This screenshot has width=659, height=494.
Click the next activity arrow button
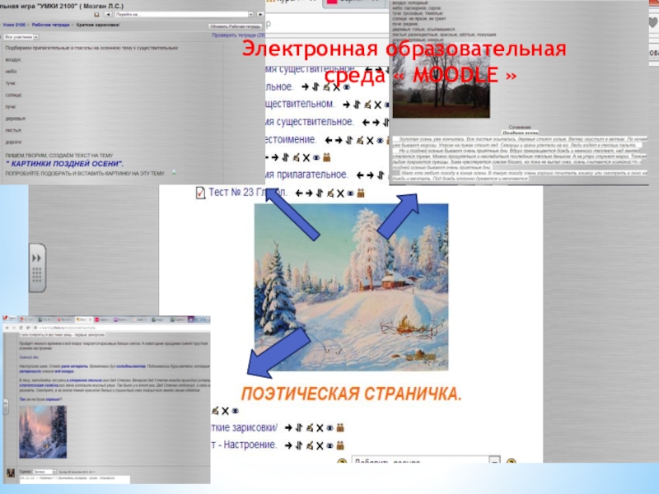[x=260, y=14]
